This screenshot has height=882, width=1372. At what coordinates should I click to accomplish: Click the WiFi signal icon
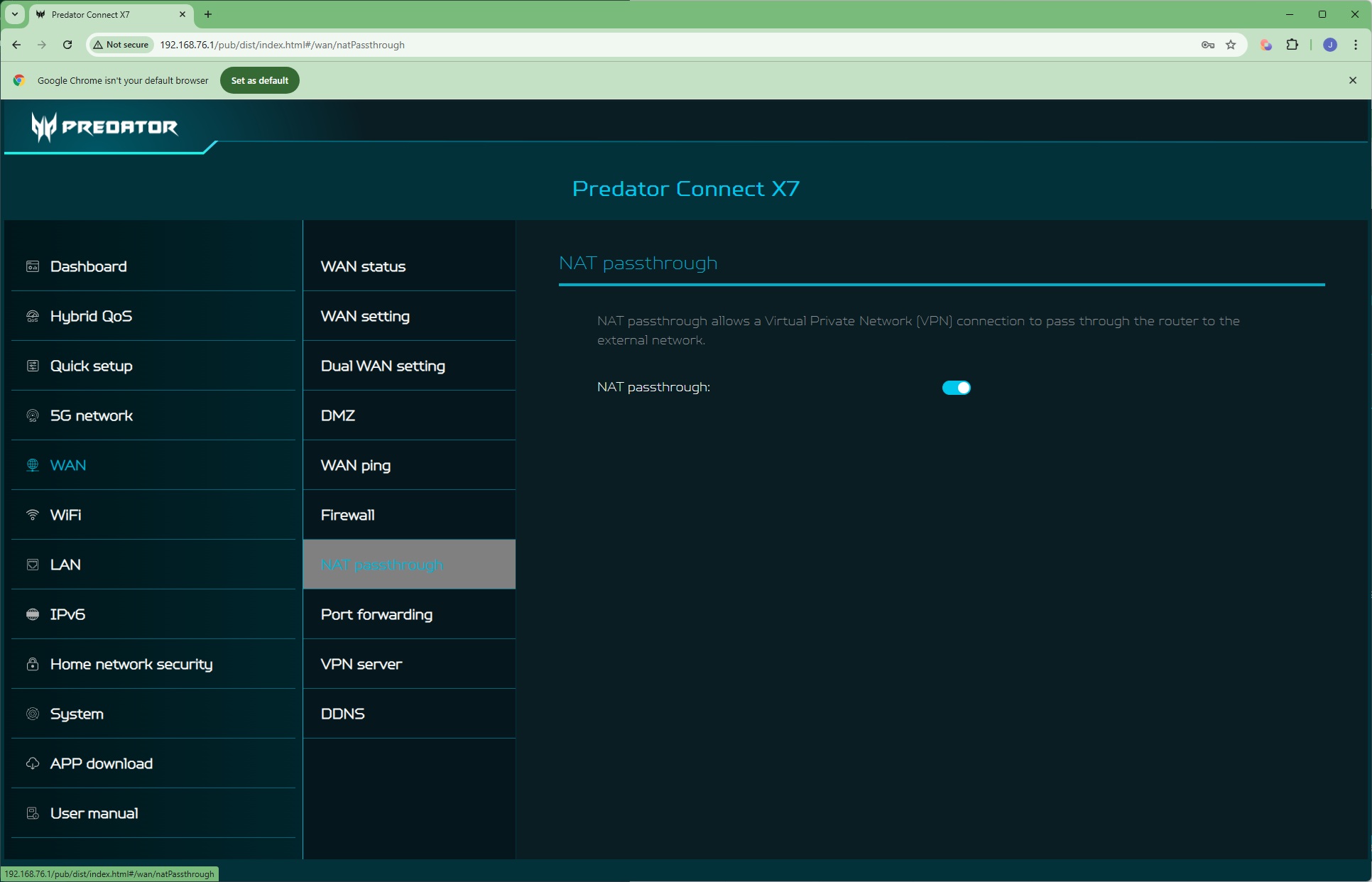click(x=33, y=515)
